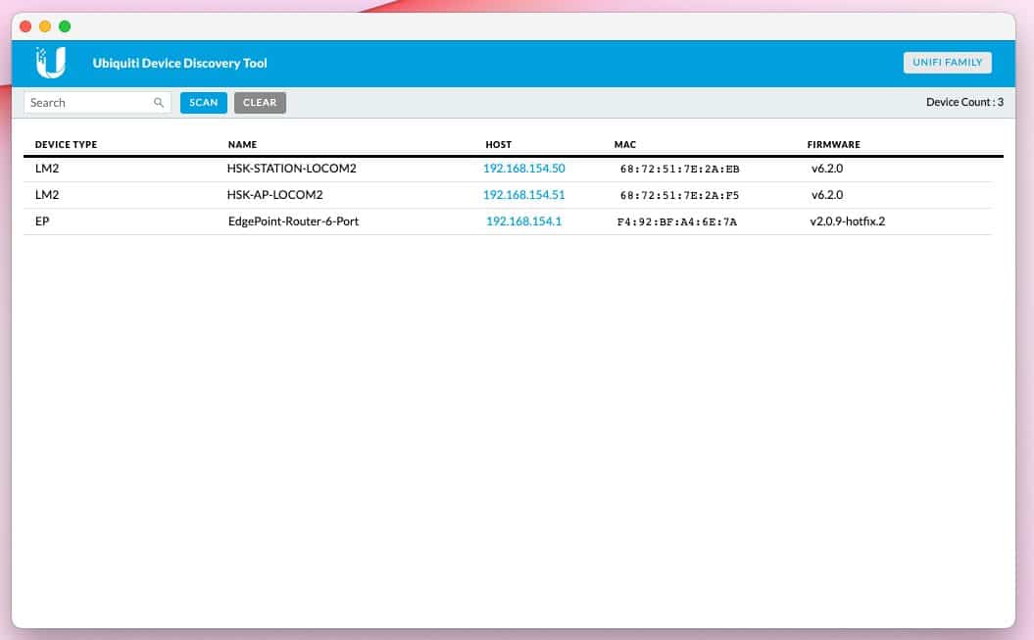This screenshot has height=640, width=1034.
Task: Click MAC address 68:72:51:7E:2A:EB
Action: 680,170
